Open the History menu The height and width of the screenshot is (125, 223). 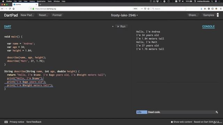point(32,1)
